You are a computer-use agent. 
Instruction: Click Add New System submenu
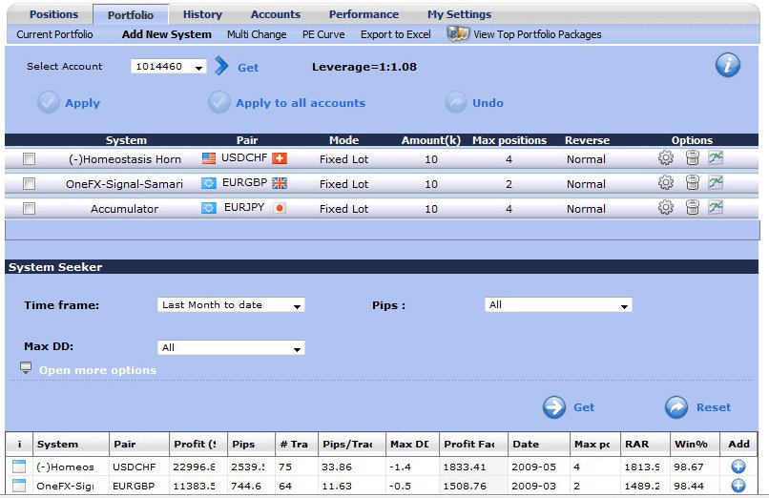pyautogui.click(x=167, y=34)
